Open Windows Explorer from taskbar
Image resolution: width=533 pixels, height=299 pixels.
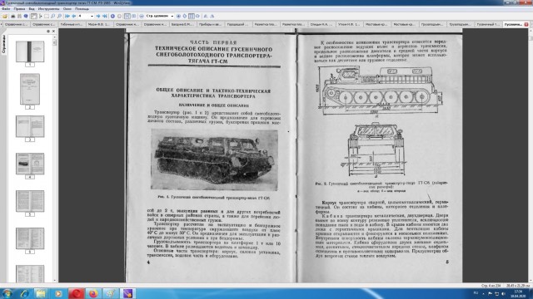[x=41, y=293]
